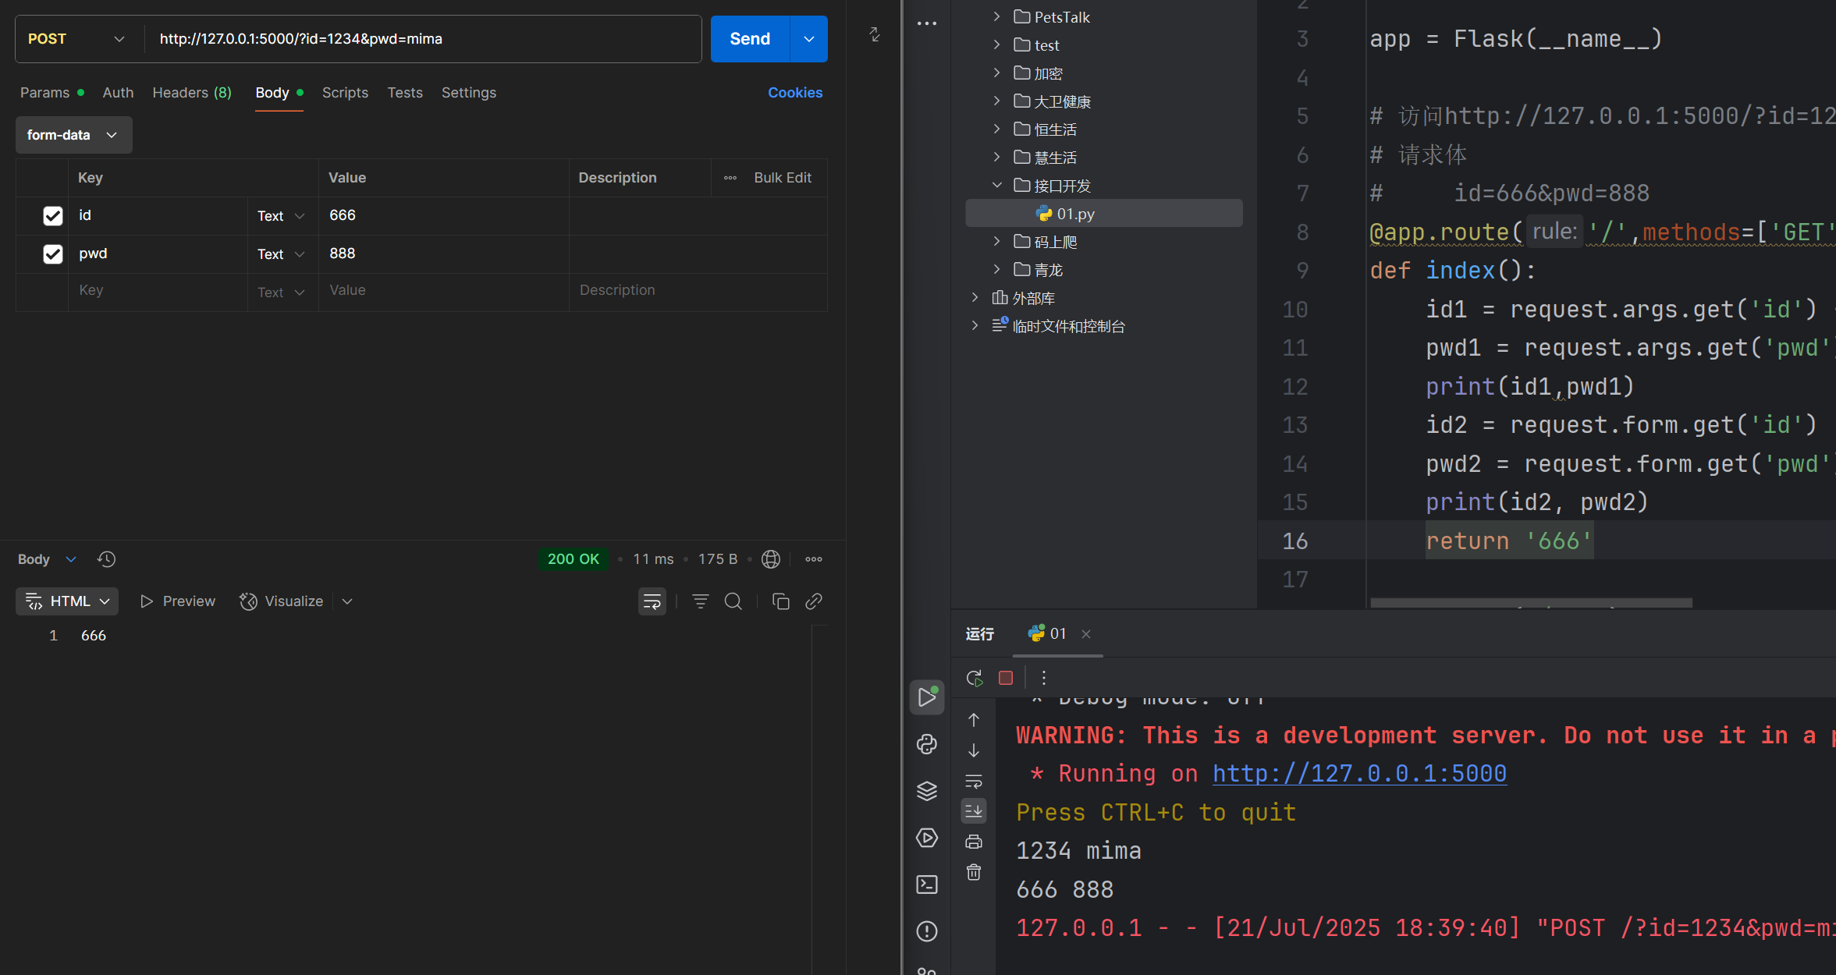Toggle soft-wrap in run console
1836x975 pixels.
click(x=974, y=781)
